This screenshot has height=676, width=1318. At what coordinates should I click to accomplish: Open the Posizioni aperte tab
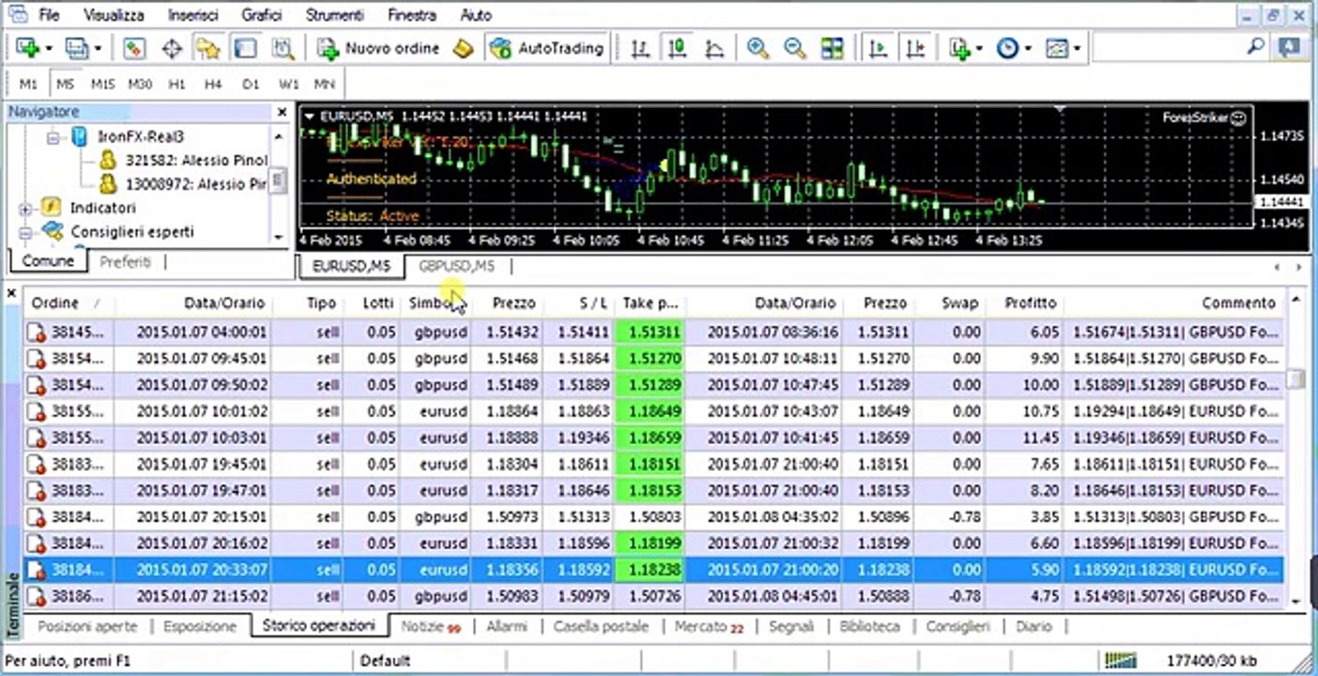pyautogui.click(x=87, y=626)
